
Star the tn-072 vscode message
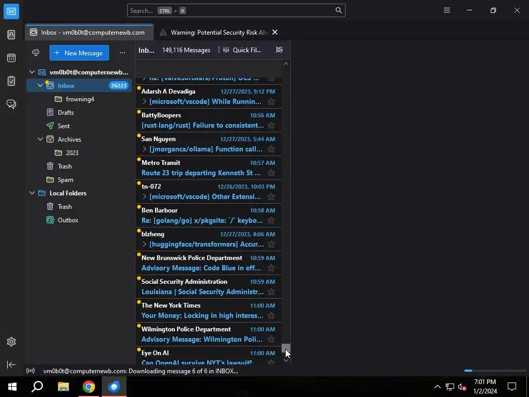pyautogui.click(x=271, y=196)
